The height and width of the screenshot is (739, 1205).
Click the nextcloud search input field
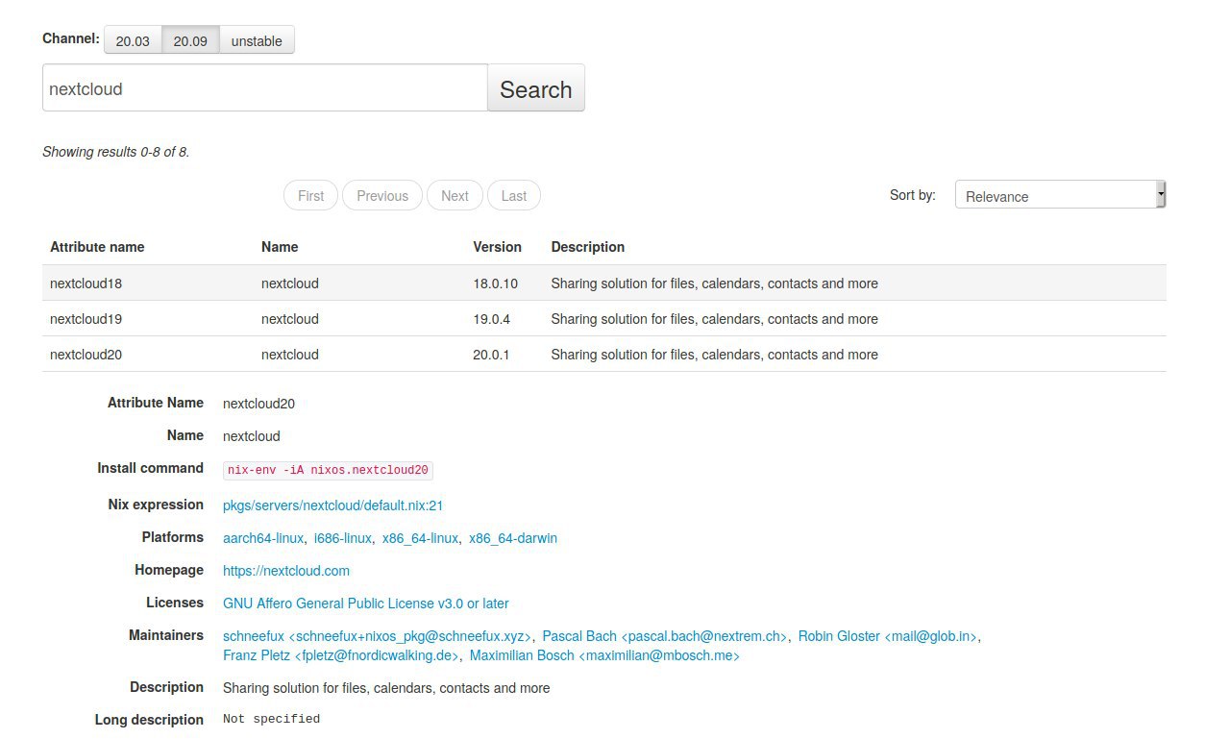coord(265,88)
